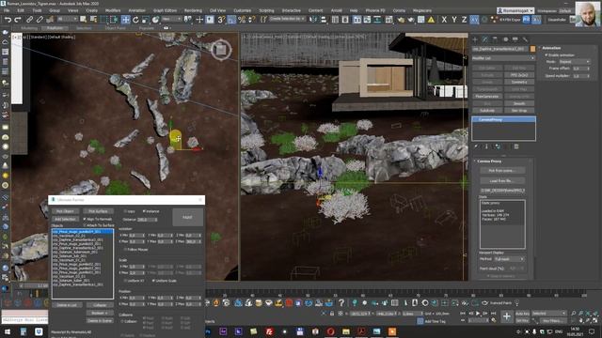Open Viewport Display Method dropdown

tap(509, 259)
